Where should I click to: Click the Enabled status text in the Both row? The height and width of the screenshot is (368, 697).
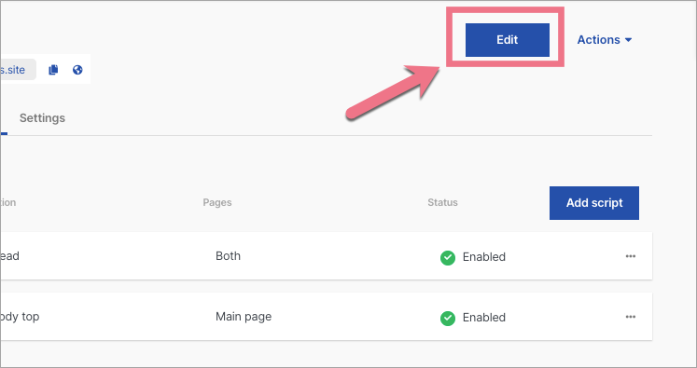[x=484, y=257]
